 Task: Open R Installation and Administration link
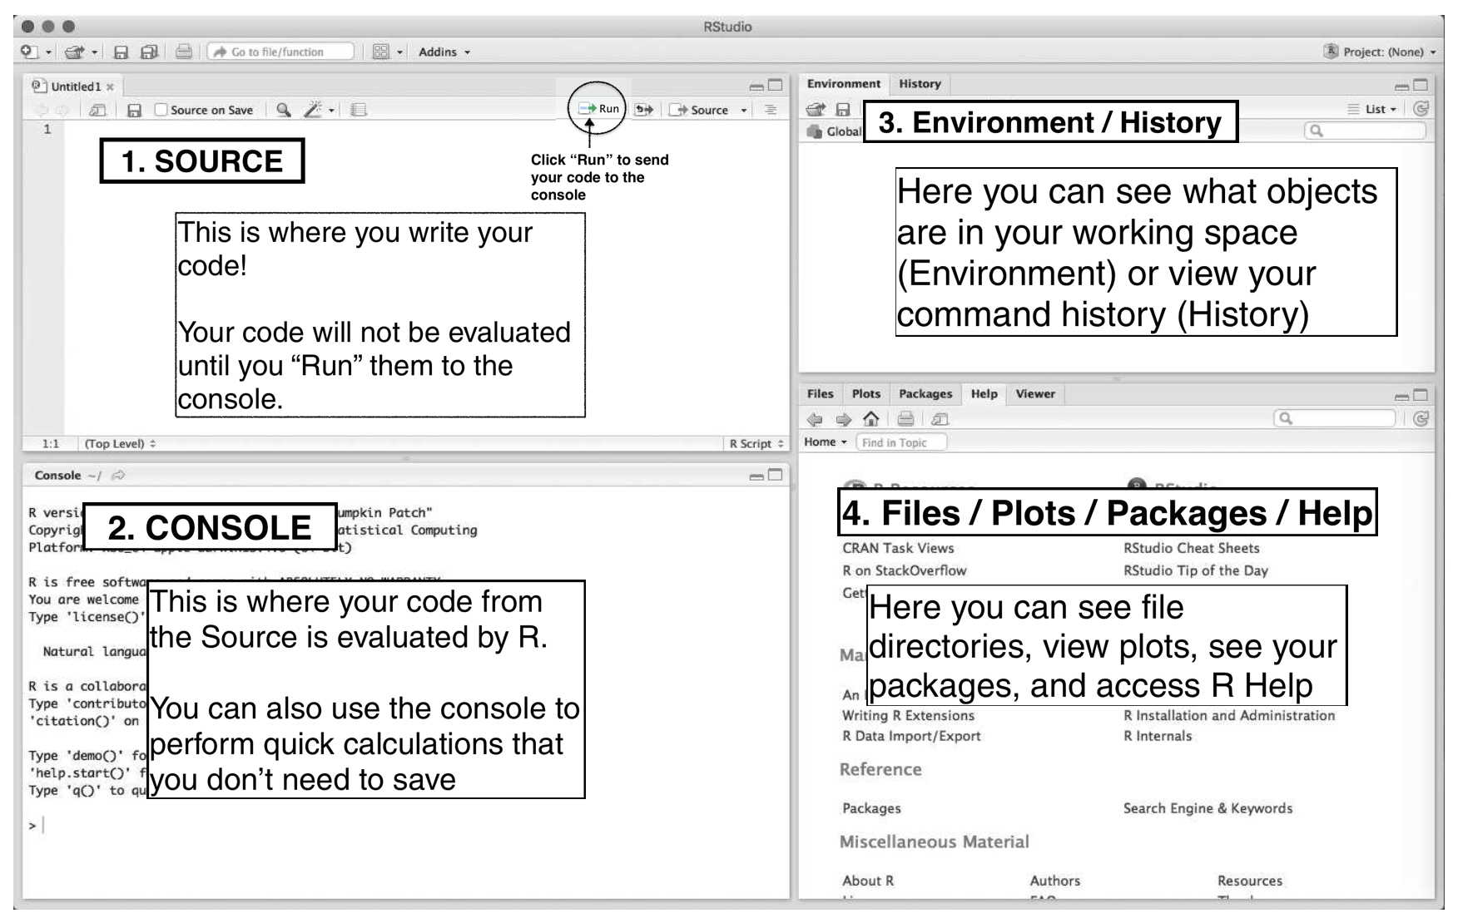click(x=1228, y=716)
